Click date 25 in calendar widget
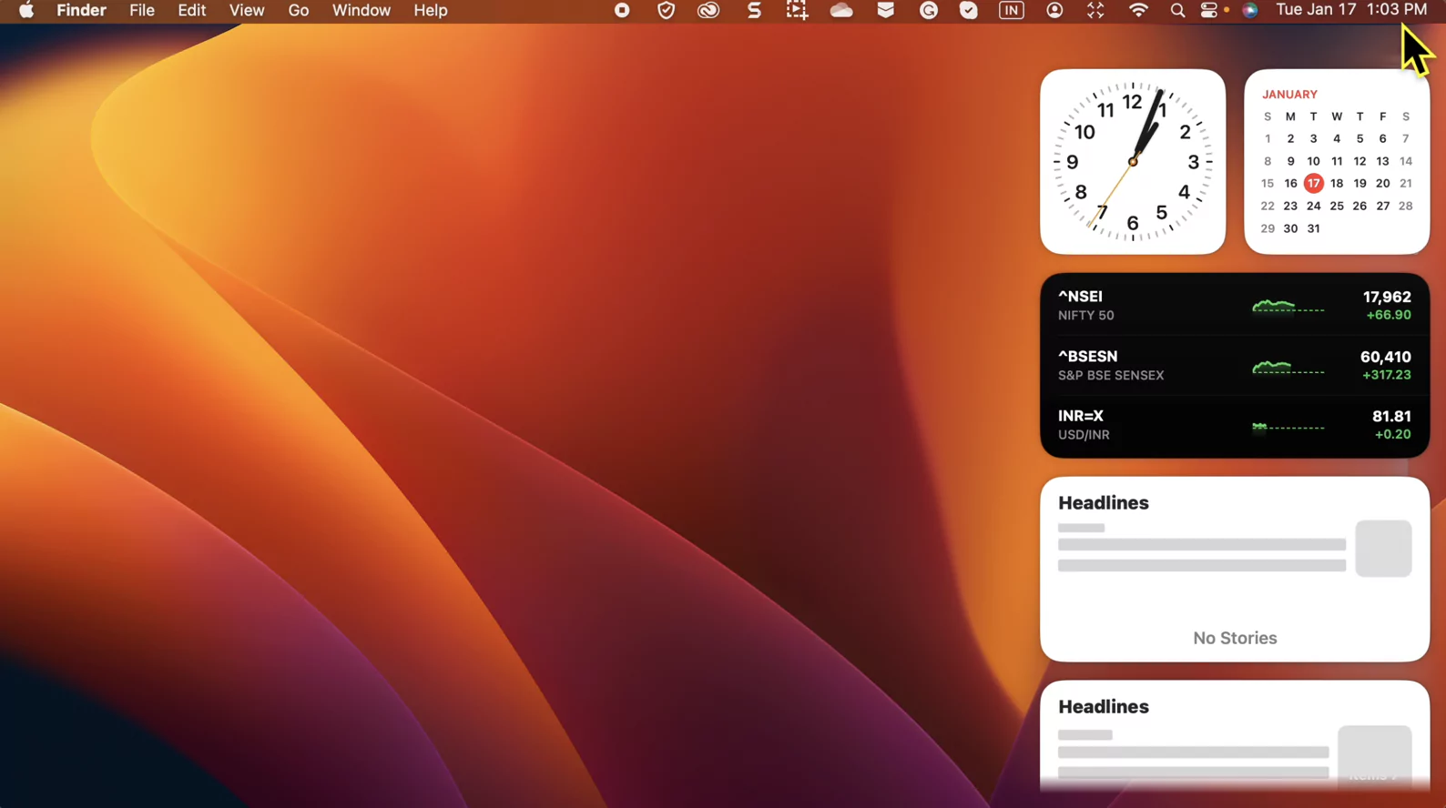Viewport: 1446px width, 808px height. [x=1336, y=207]
